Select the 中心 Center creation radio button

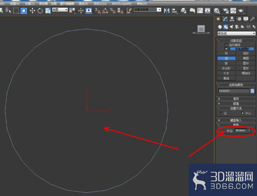pyautogui.click(x=242, y=113)
